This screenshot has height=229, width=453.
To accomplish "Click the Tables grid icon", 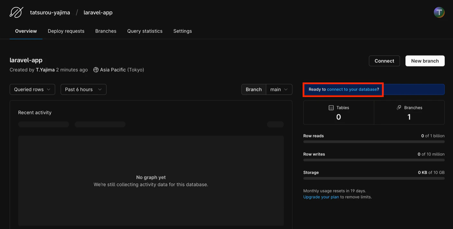I will pyautogui.click(x=331, y=108).
